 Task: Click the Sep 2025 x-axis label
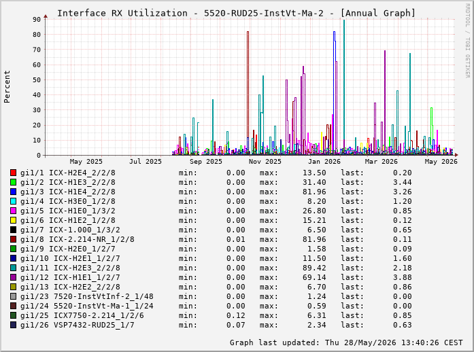coord(206,162)
